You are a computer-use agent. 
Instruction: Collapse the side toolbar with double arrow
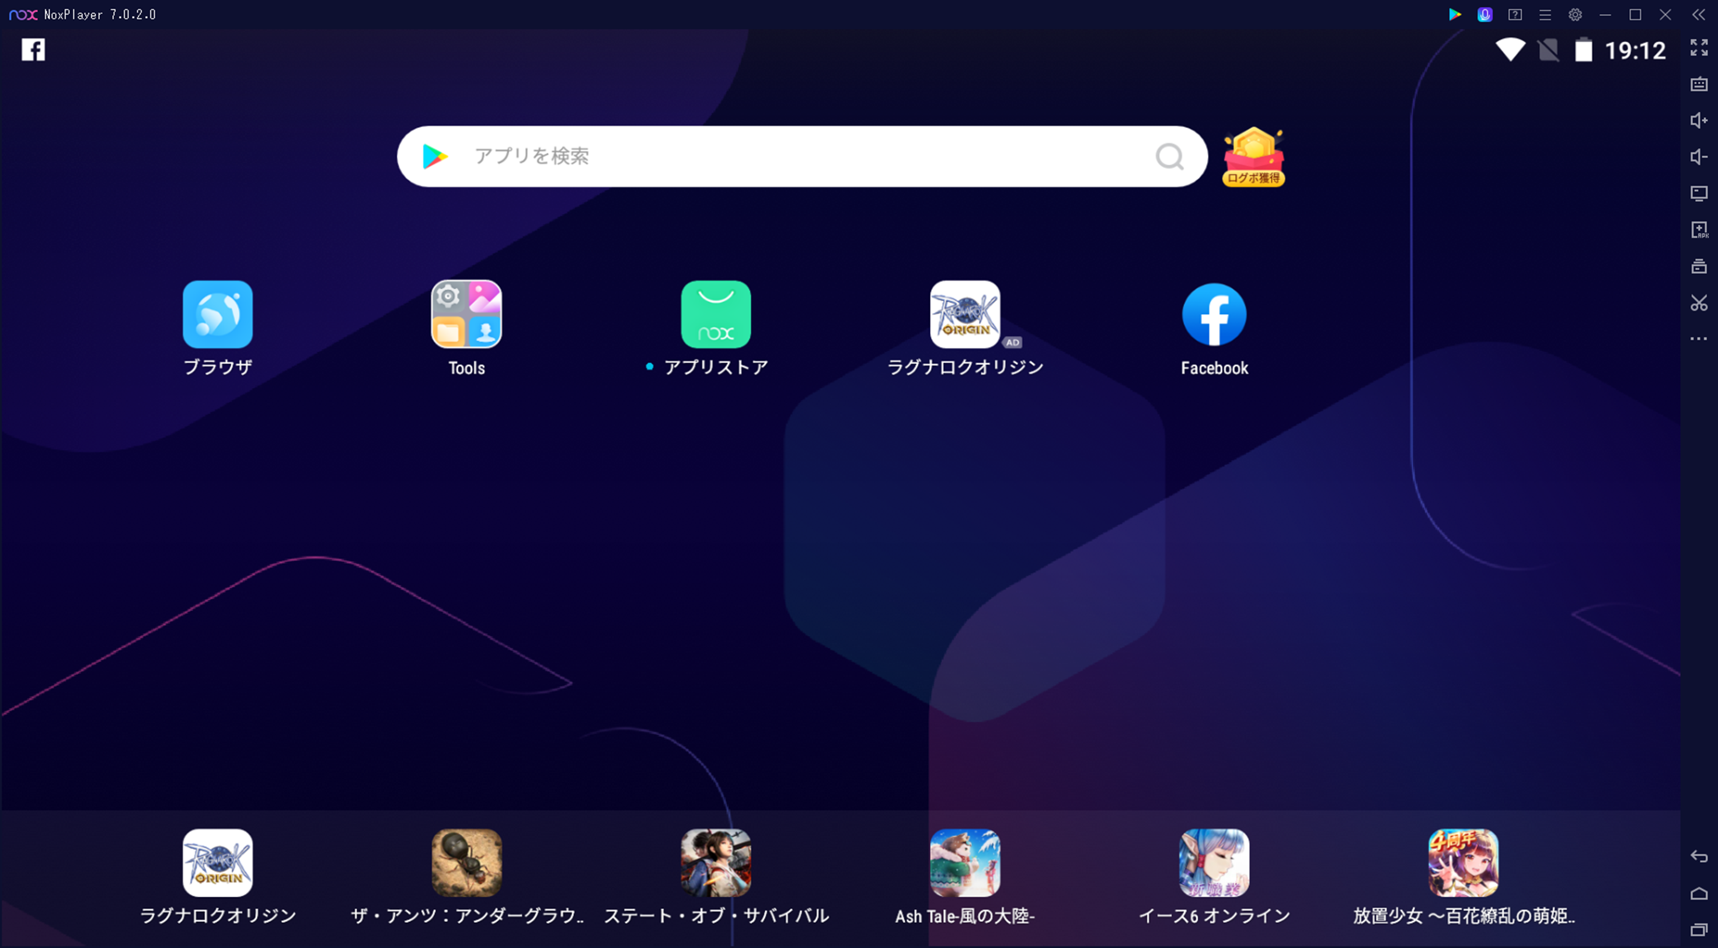[1698, 15]
